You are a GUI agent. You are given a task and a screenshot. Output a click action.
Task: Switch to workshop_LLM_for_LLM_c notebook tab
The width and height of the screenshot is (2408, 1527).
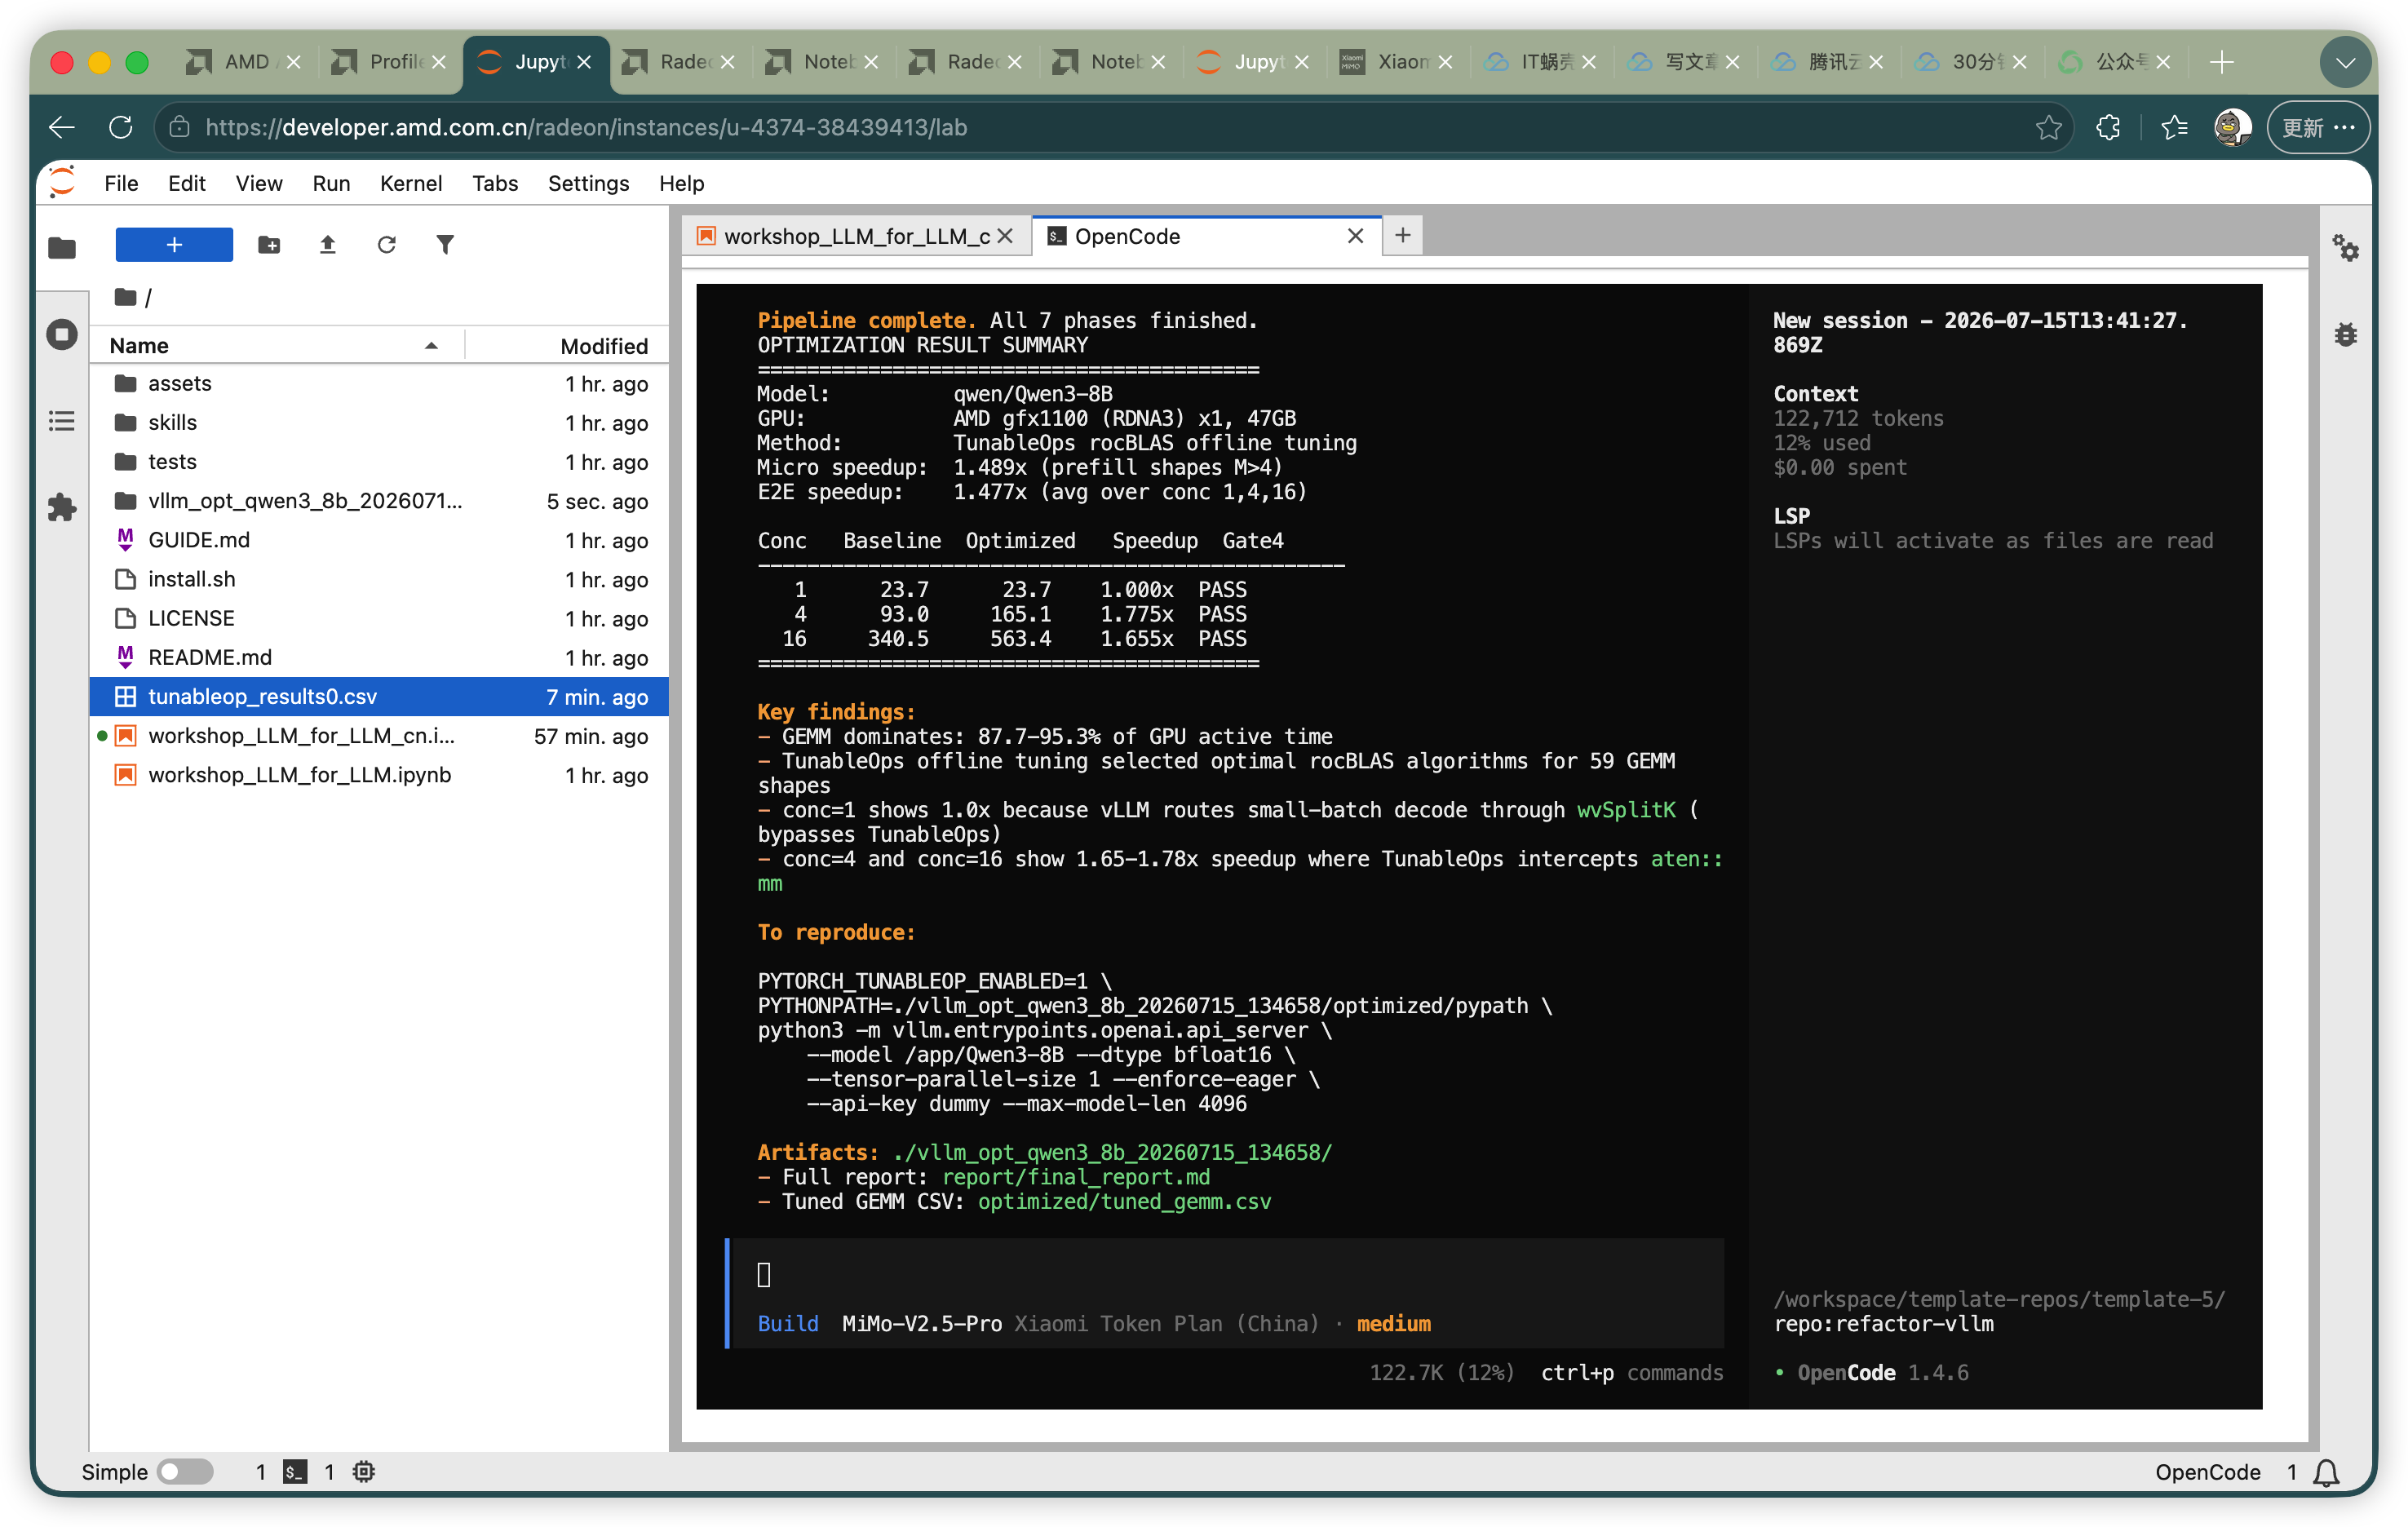856,236
